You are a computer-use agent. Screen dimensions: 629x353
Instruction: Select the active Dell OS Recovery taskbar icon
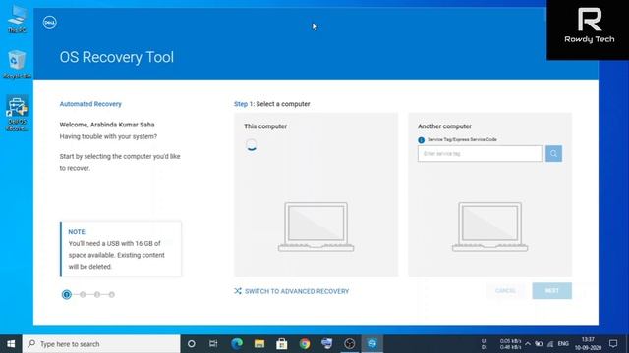tap(372, 344)
